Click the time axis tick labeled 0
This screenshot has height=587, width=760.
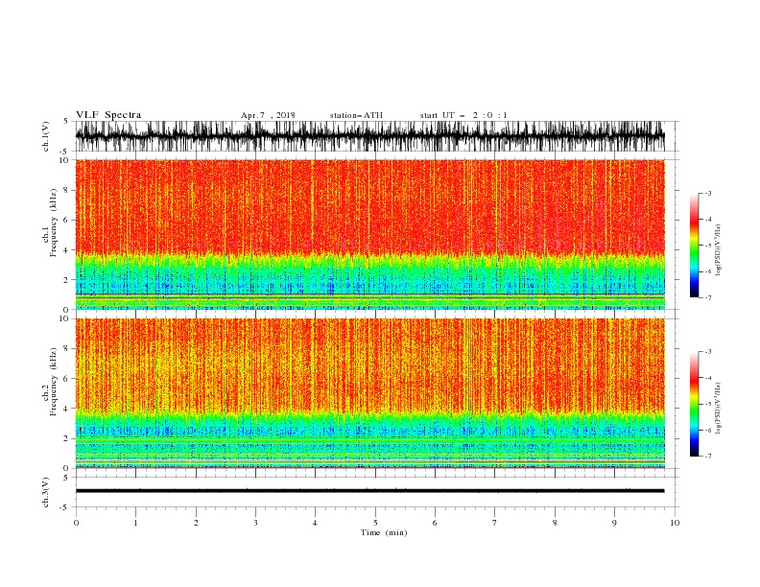pos(76,523)
